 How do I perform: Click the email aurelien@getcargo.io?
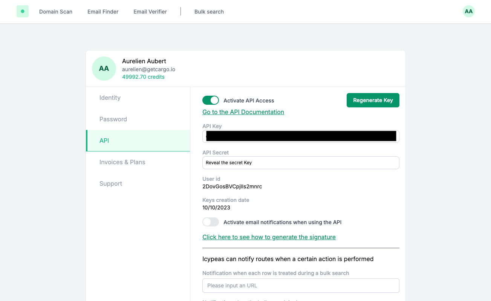[x=148, y=69]
